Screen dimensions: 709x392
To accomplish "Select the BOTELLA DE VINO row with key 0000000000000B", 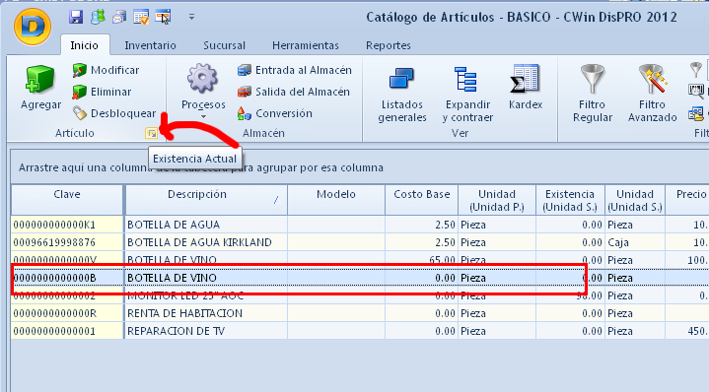I will coord(360,278).
